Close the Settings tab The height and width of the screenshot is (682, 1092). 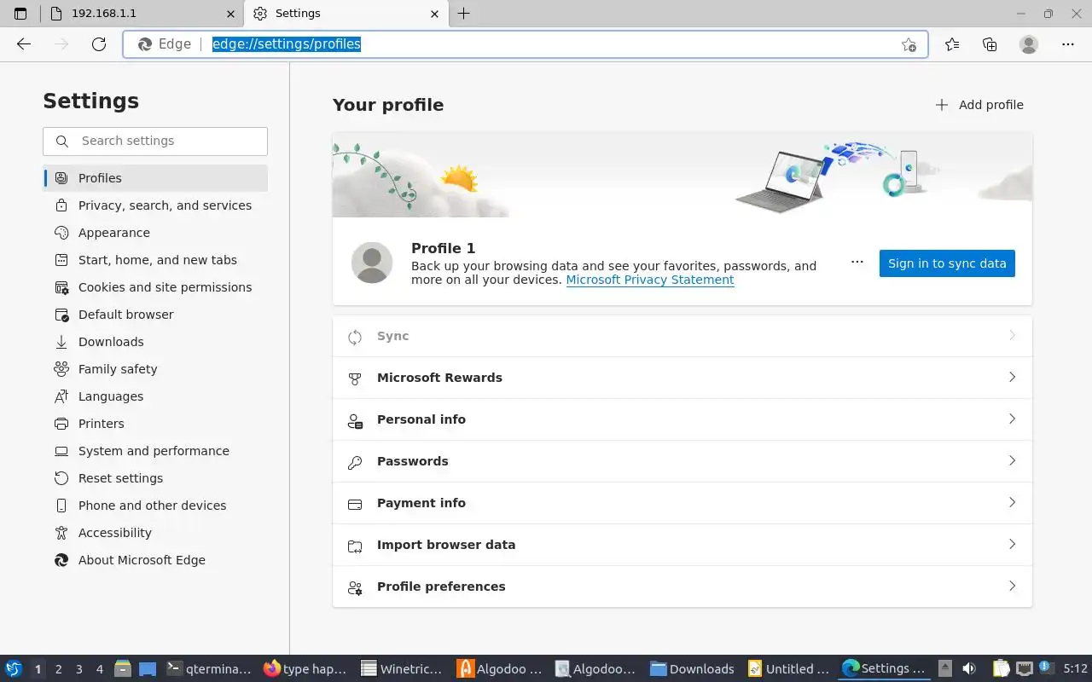coord(435,14)
